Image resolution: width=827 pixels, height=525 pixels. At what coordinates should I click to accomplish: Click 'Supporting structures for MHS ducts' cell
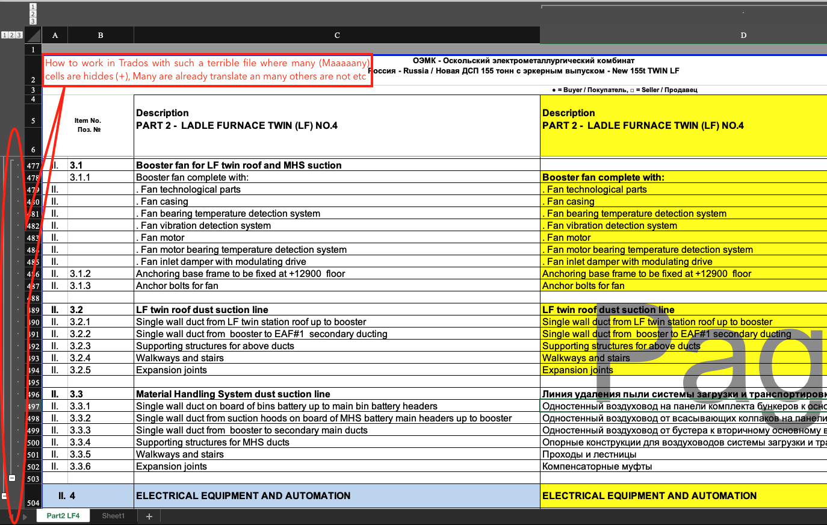(337, 442)
